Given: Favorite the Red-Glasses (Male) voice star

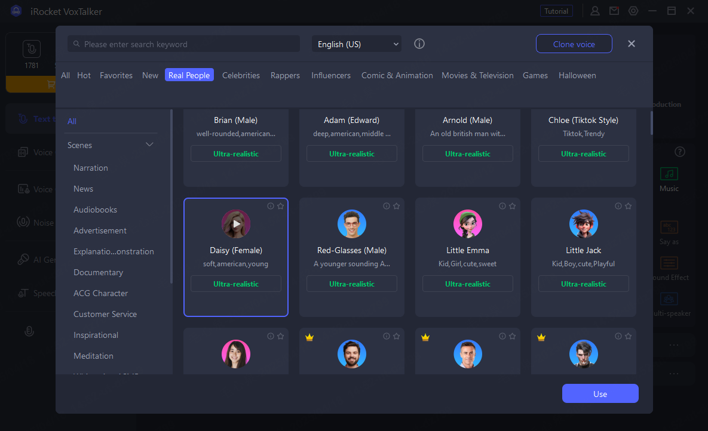Looking at the screenshot, I should [x=397, y=207].
